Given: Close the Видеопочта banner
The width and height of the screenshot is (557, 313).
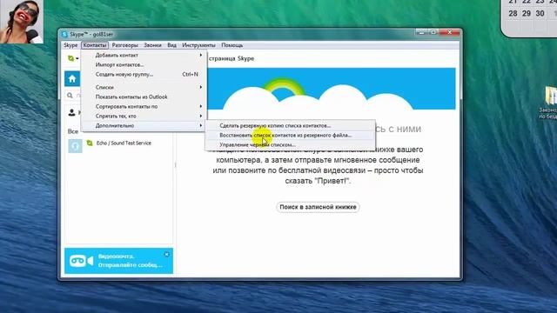Looking at the screenshot, I should pyautogui.click(x=166, y=254).
